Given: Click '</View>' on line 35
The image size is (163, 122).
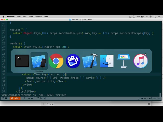Looking at the screenshot, I should point(27,85).
